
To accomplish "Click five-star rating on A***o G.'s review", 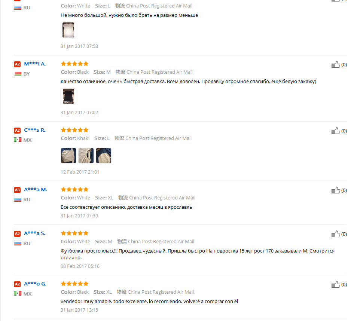I will [74, 284].
